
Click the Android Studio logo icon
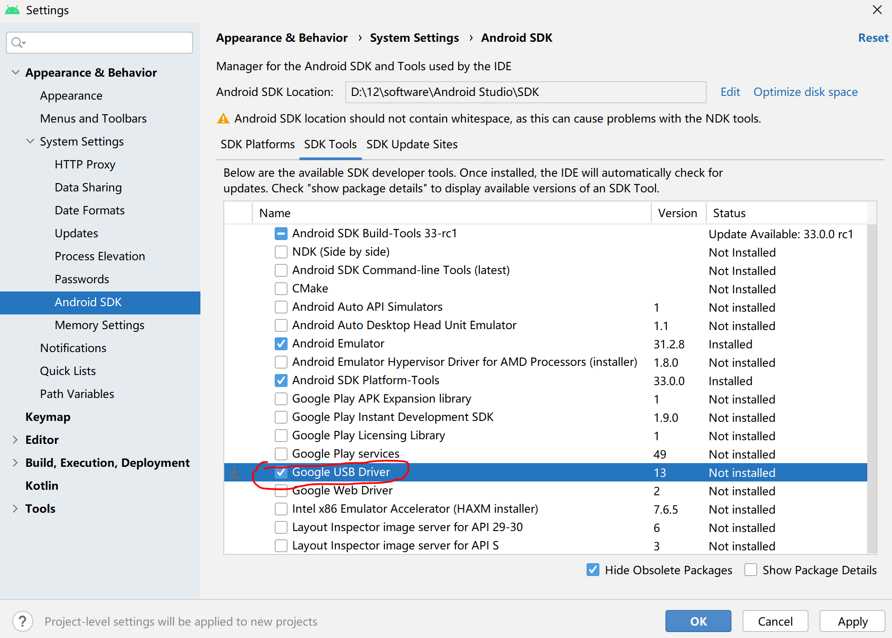(12, 10)
